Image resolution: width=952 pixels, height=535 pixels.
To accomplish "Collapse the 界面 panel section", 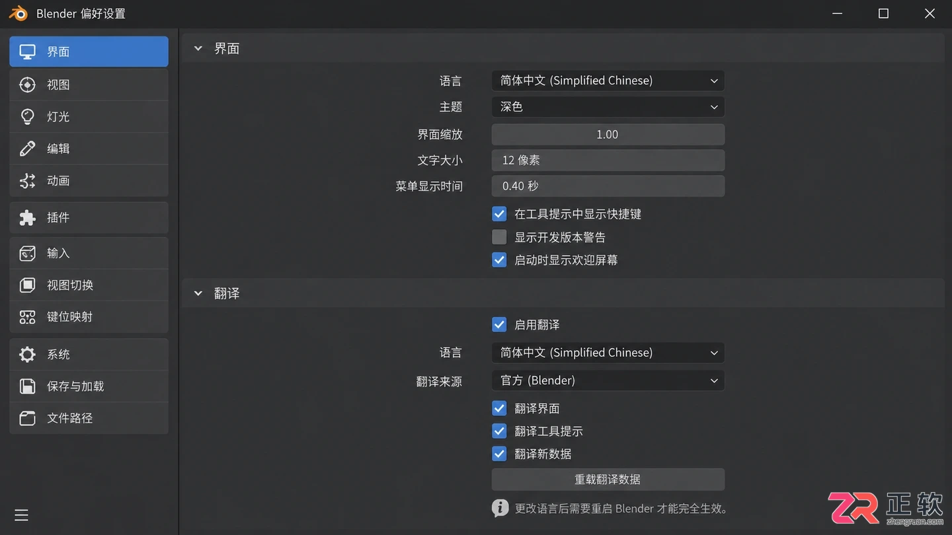I will (x=198, y=48).
